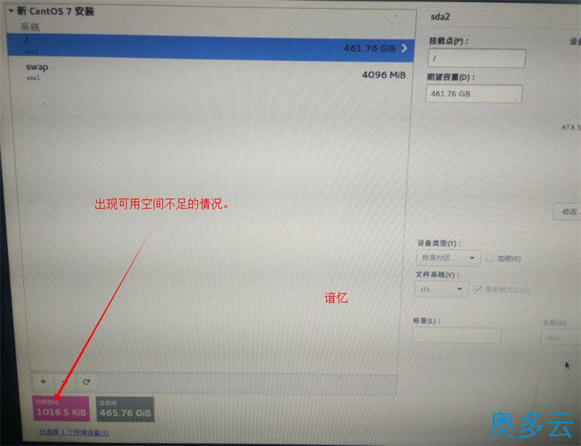581x446 pixels.
Task: Click the sda2 heading in right panel
Action: [440, 17]
